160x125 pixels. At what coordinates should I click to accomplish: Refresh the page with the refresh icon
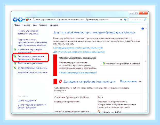tap(125, 19)
